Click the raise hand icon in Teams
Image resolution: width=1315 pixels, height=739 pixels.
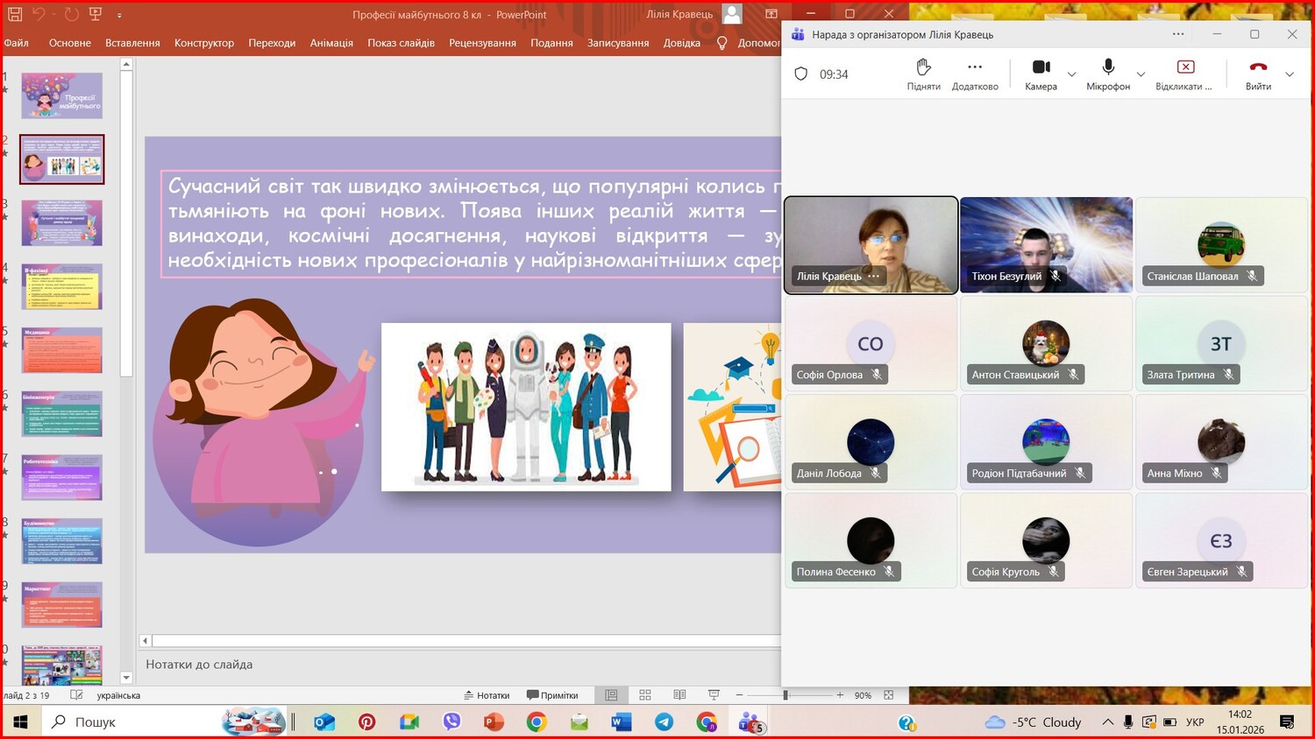point(923,67)
